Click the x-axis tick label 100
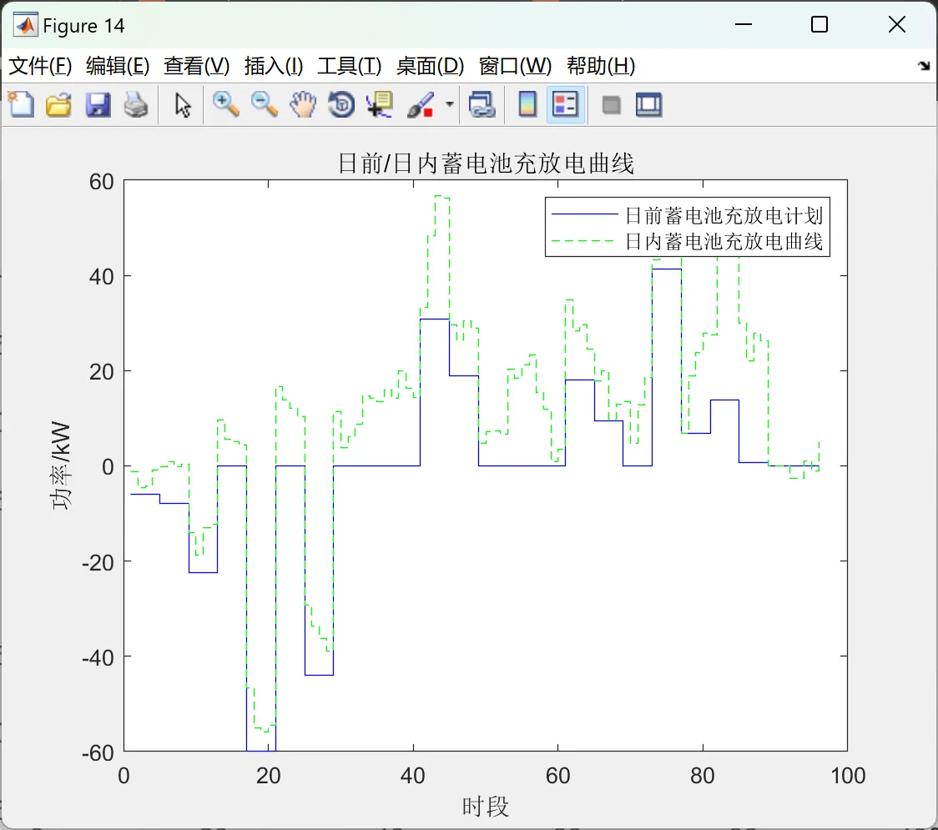Image resolution: width=938 pixels, height=830 pixels. [x=848, y=776]
